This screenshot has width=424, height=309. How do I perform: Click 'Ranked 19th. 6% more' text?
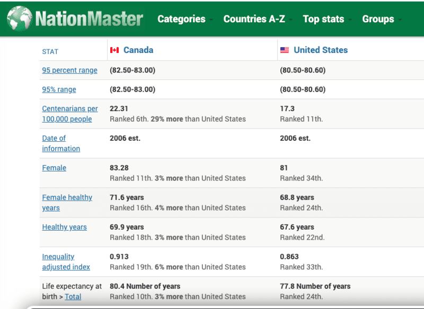coord(146,267)
